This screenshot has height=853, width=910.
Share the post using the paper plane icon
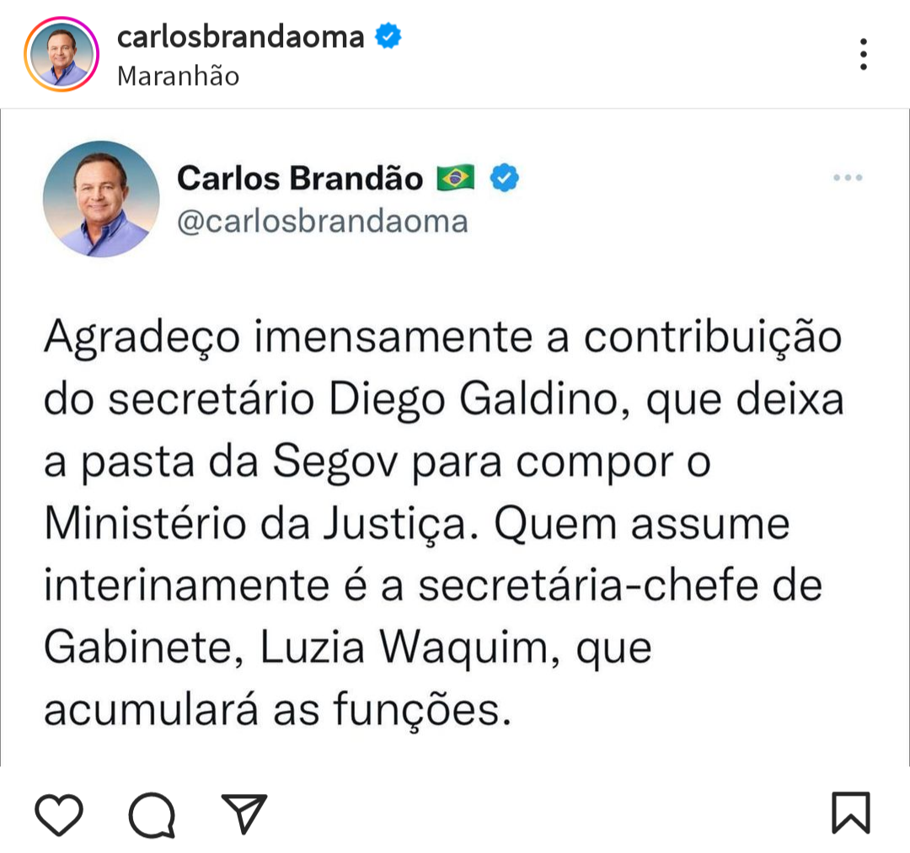(244, 813)
